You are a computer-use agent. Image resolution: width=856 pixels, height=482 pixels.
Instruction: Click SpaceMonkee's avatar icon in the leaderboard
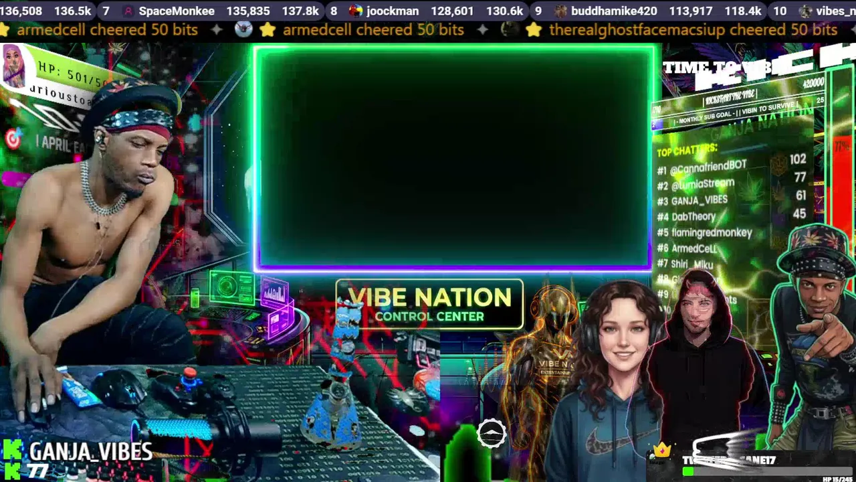click(x=128, y=11)
